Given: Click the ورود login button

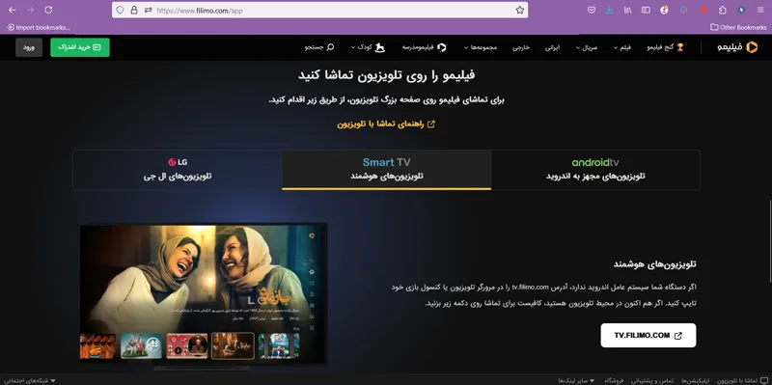Looking at the screenshot, I should click(29, 47).
